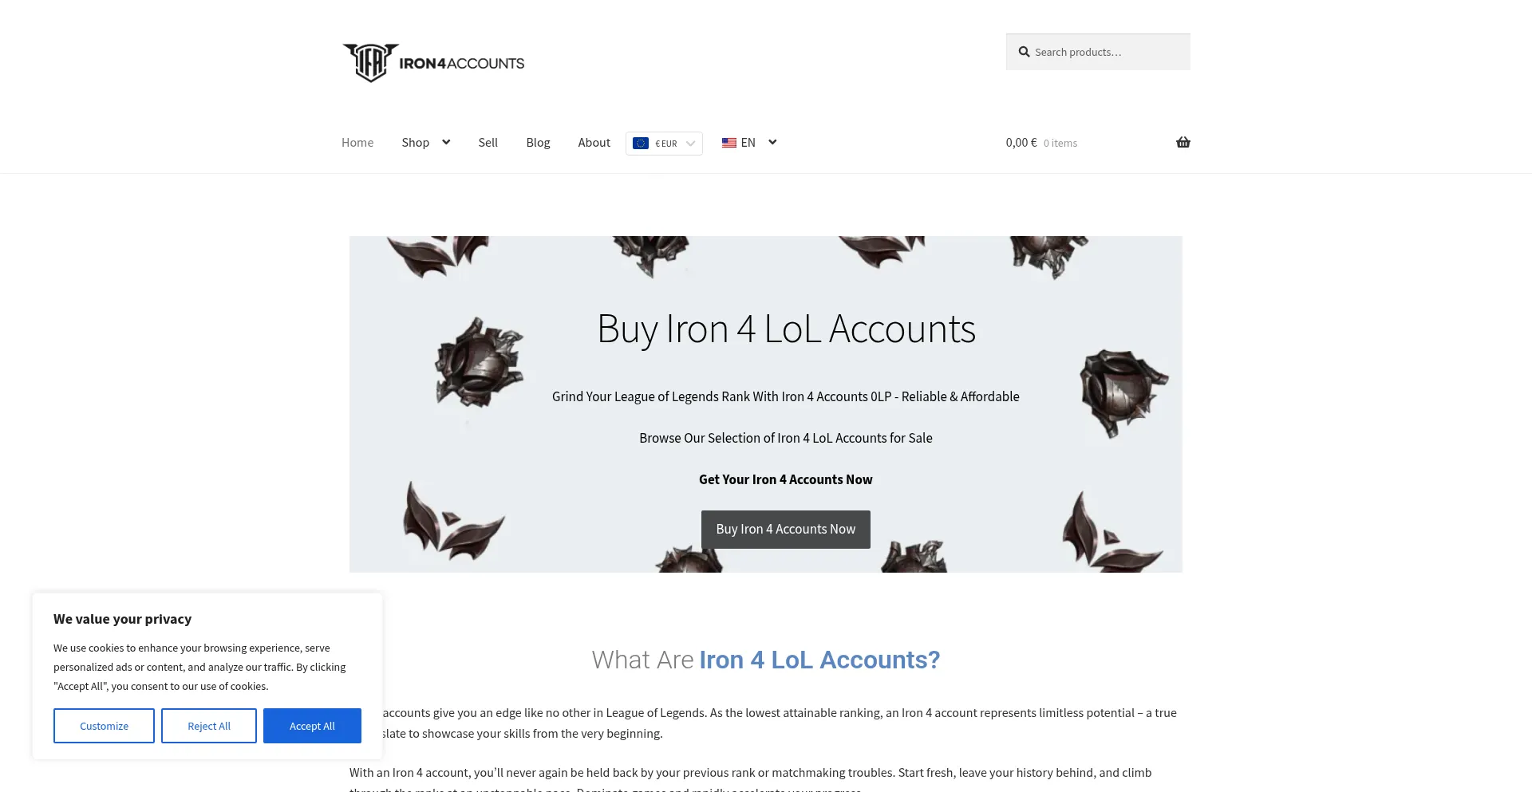Click the Iron rank emblem right of banner
1532x792 pixels.
pyautogui.click(x=1123, y=392)
